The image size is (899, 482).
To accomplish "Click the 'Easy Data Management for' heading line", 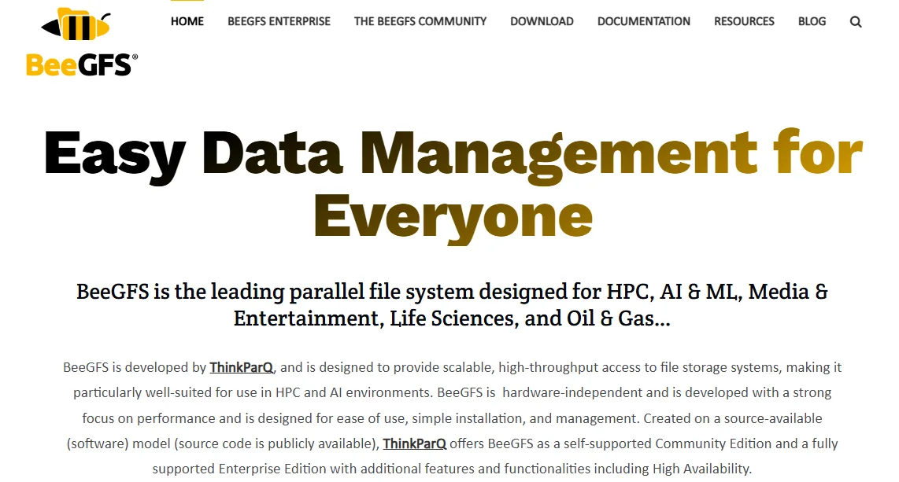I will pyautogui.click(x=453, y=153).
